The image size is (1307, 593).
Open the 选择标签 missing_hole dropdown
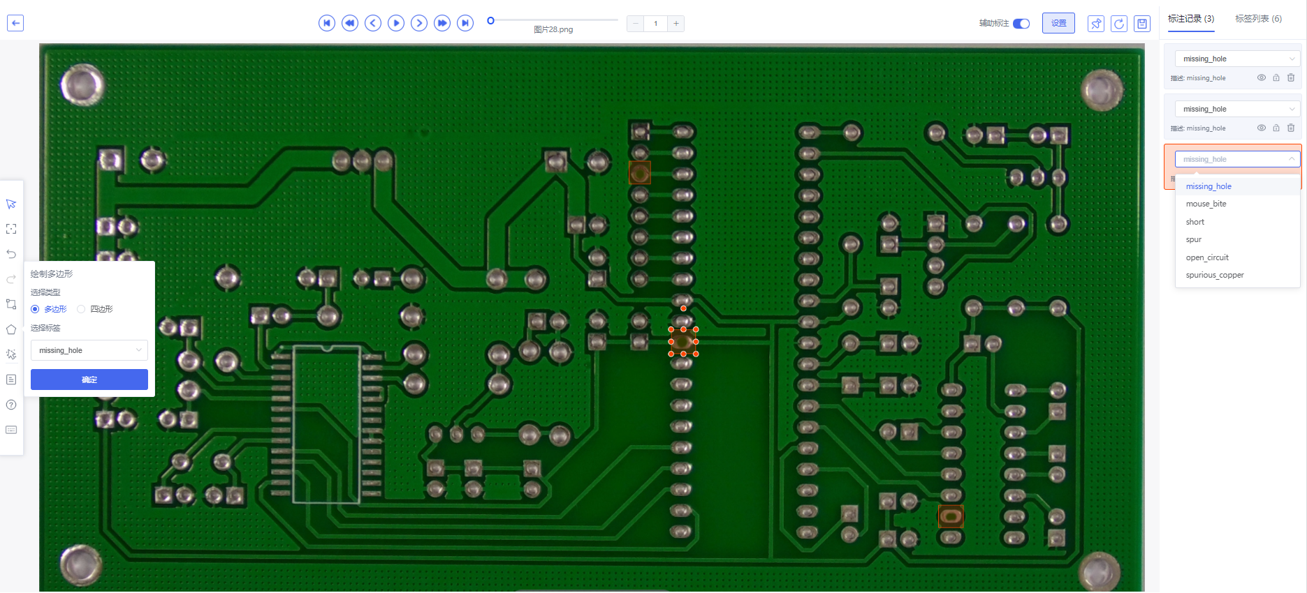pyautogui.click(x=89, y=350)
